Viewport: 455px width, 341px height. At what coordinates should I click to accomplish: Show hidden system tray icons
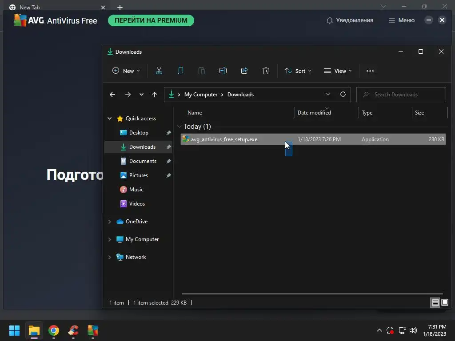point(379,330)
